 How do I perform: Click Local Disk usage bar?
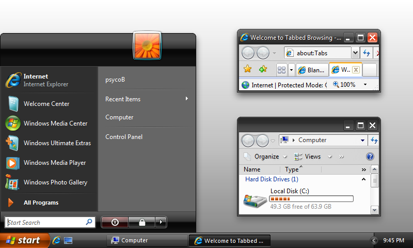tap(311, 199)
